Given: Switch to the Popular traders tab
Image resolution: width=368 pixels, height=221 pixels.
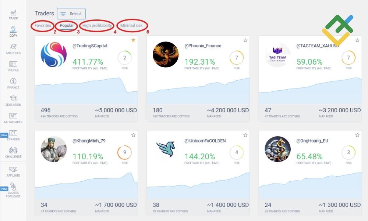Looking at the screenshot, I should [x=66, y=26].
